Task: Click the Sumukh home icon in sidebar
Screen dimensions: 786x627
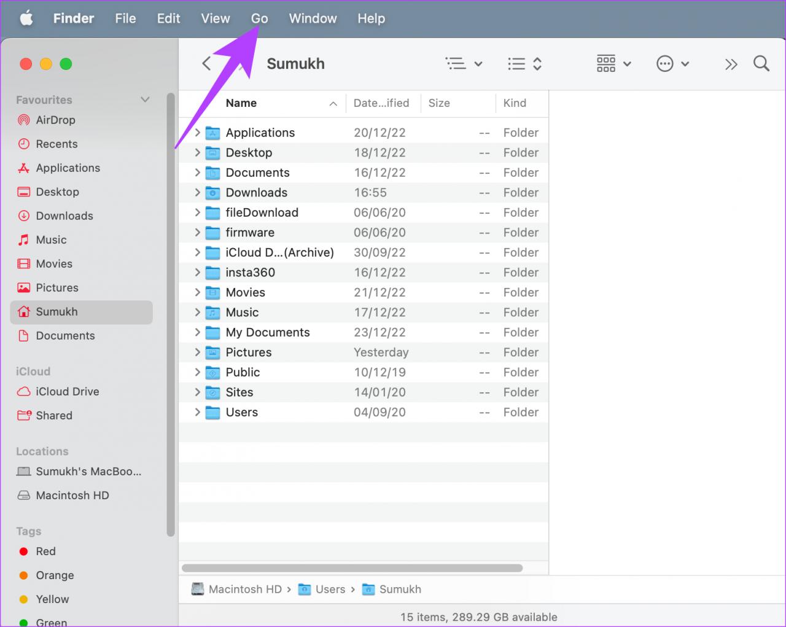Action: (24, 312)
